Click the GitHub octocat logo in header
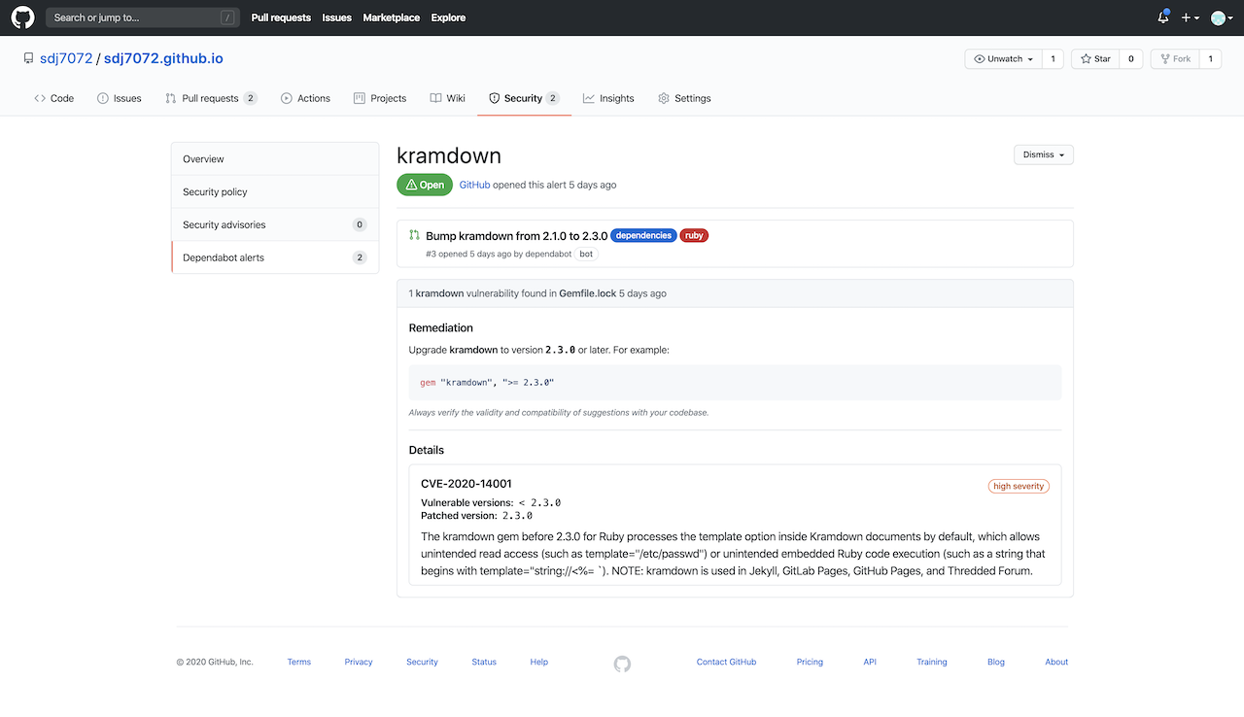This screenshot has height=717, width=1244. click(x=22, y=17)
